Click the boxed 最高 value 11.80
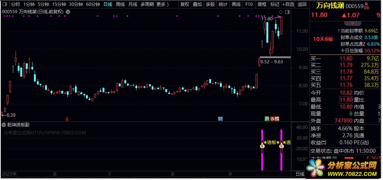This screenshot has height=180, width=383. tap(346, 100)
